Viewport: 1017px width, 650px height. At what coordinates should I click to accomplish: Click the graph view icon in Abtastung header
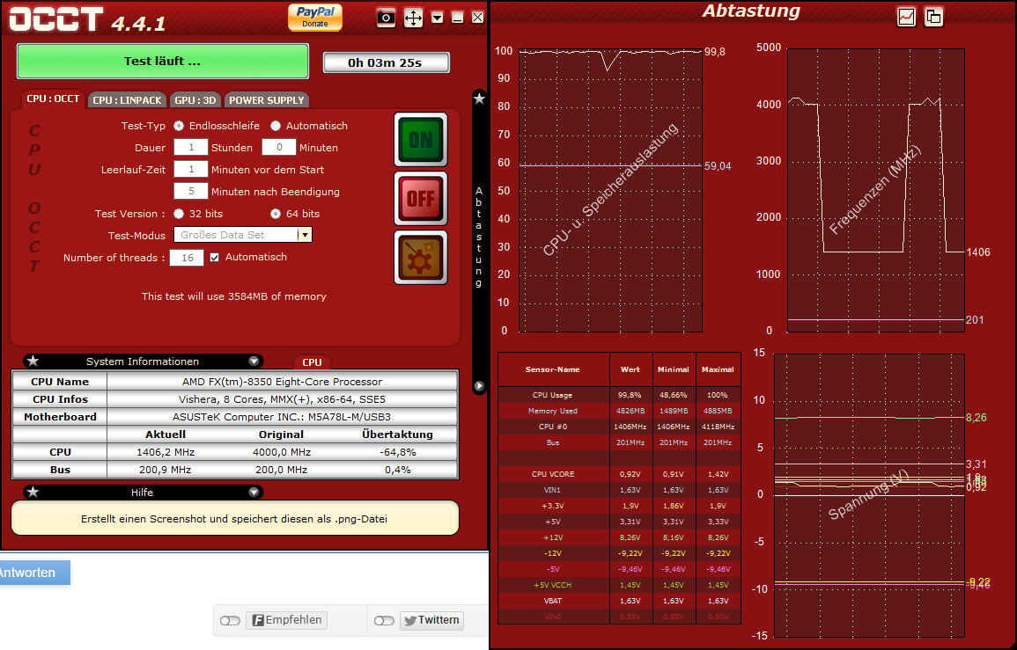(x=906, y=17)
